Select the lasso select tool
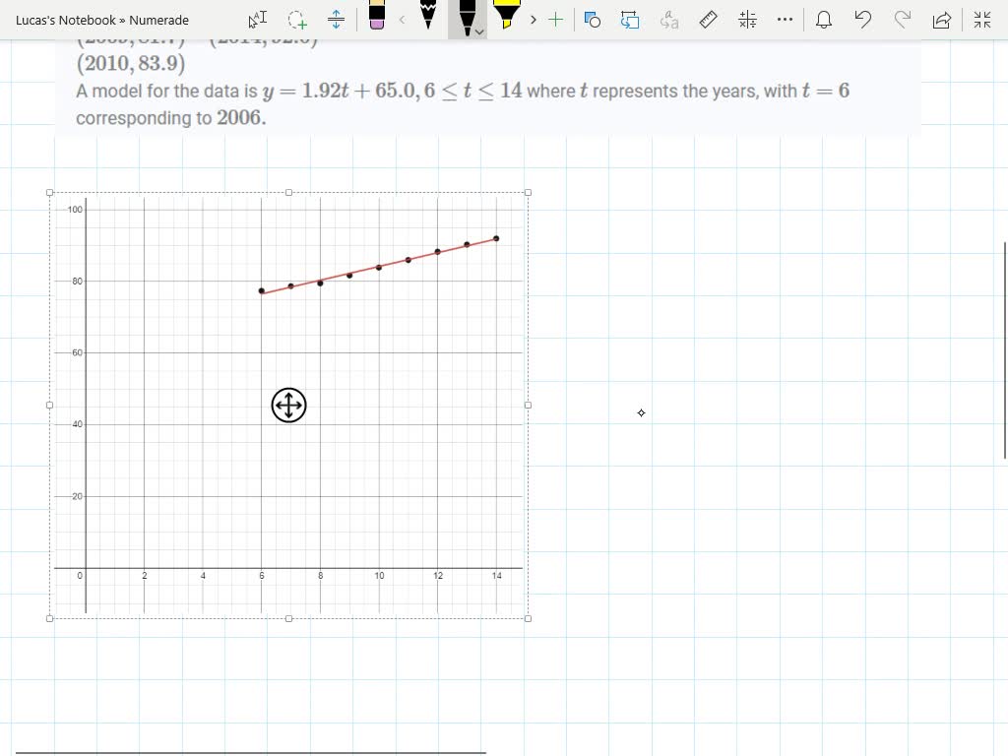 pos(296,20)
